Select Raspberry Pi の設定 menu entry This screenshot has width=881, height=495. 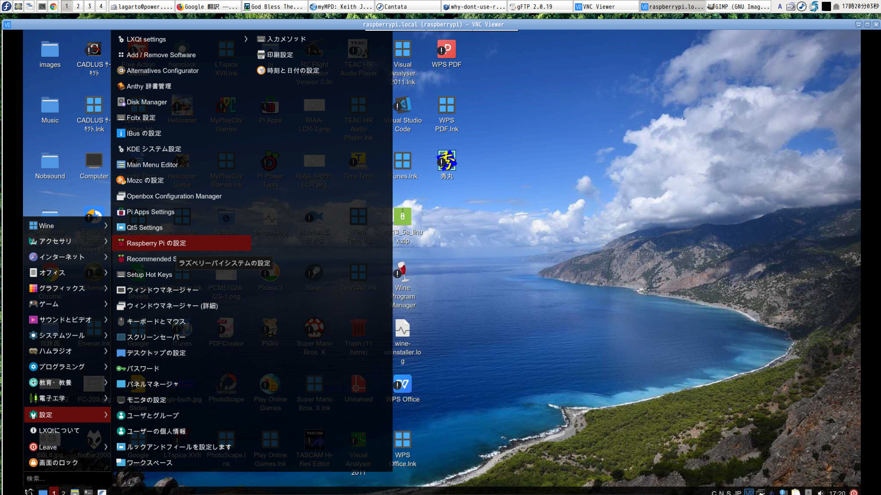pyautogui.click(x=156, y=243)
